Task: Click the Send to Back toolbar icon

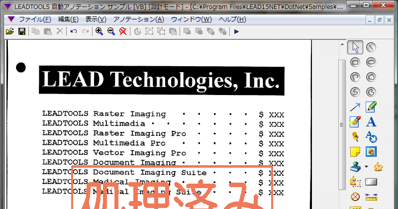Action: tap(199, 31)
